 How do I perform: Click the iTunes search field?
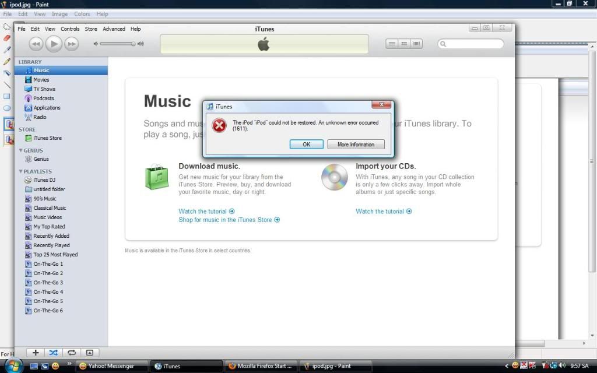[473, 44]
